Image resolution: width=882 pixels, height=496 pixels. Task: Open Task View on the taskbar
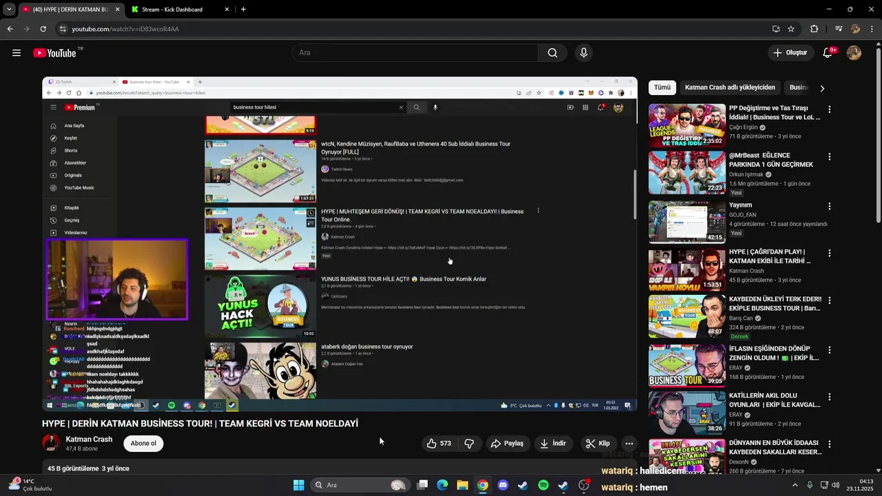(422, 485)
